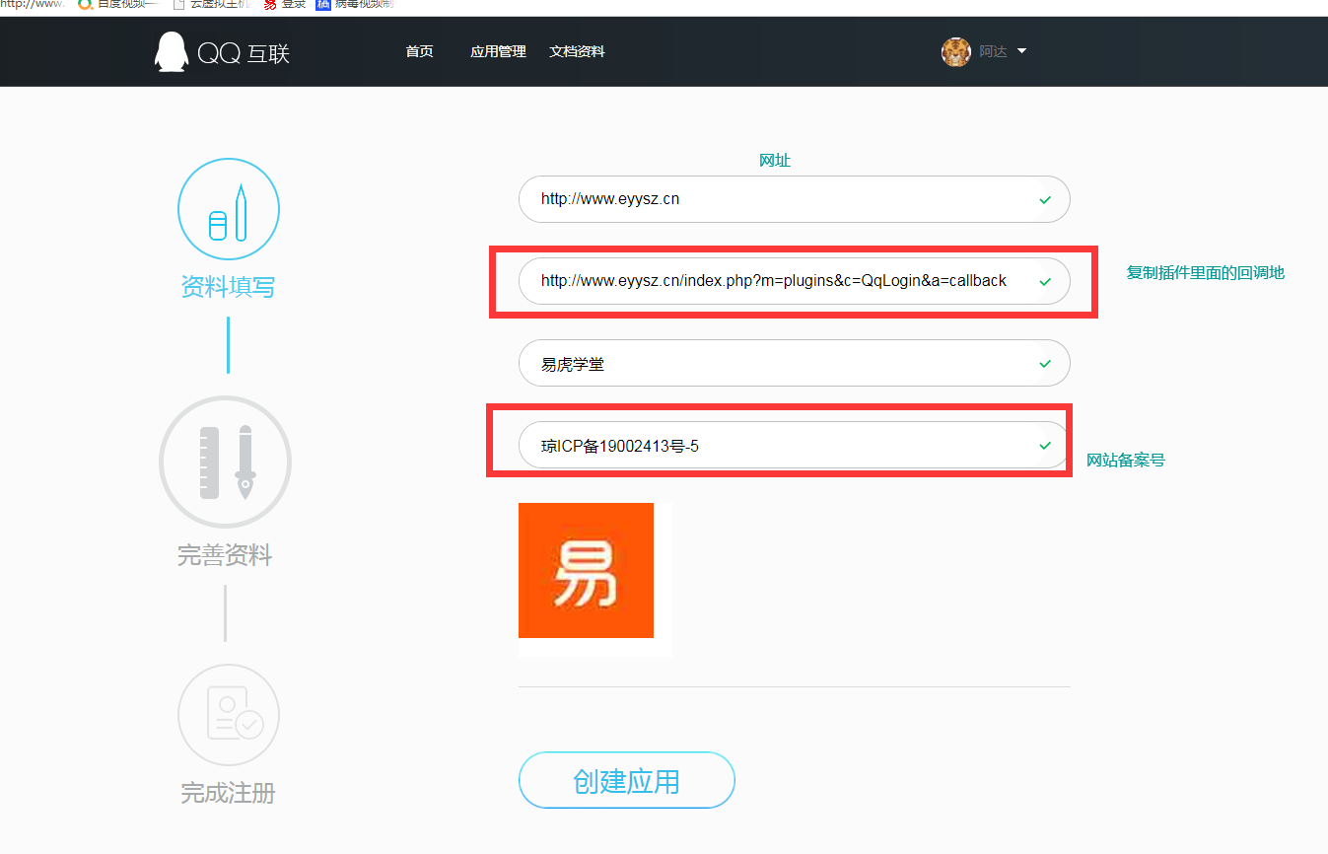Click the orange 易 logo image
1328x854 pixels.
(586, 570)
